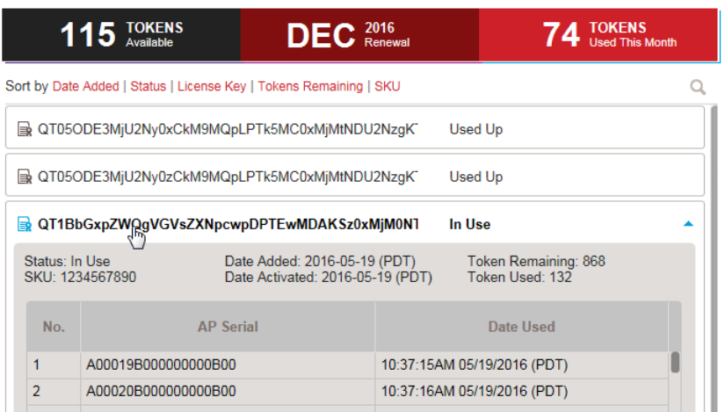Click the blue In Use license icon

tap(25, 225)
